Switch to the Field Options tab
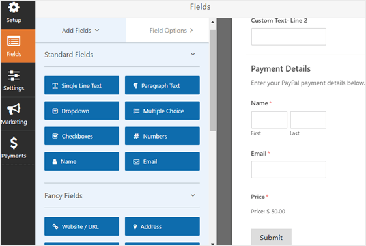This screenshot has width=366, height=246. click(171, 31)
